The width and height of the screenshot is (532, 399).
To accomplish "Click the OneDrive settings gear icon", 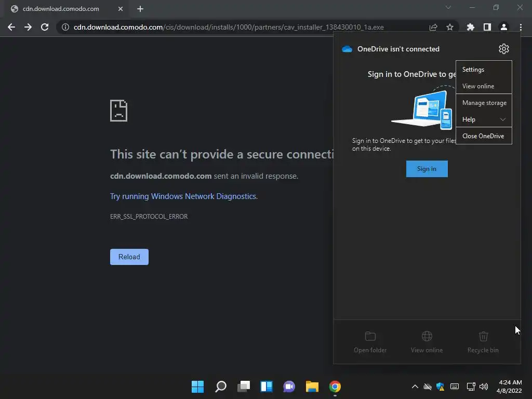I will pos(504,49).
